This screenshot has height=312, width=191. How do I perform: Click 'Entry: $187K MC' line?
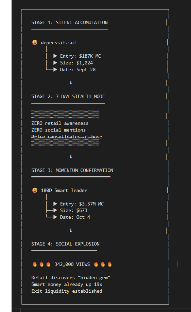pyautogui.click(x=80, y=56)
